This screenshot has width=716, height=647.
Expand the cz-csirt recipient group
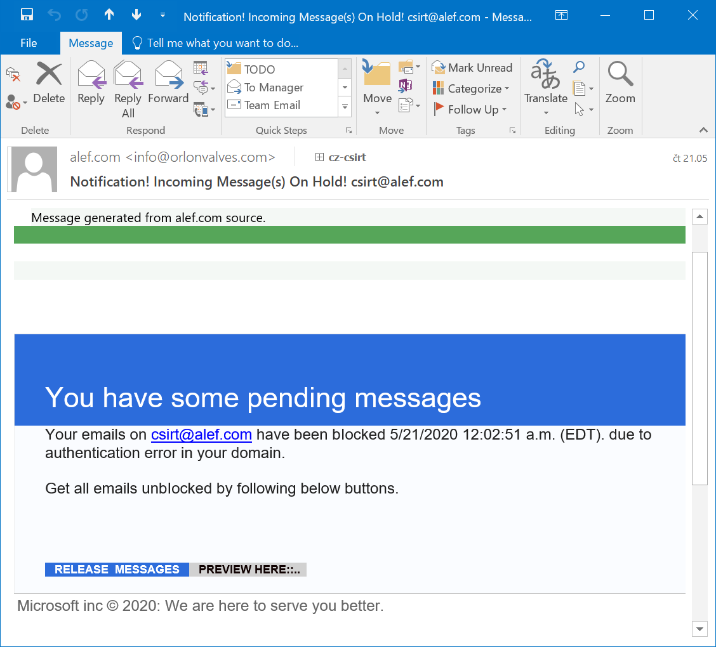coord(320,157)
